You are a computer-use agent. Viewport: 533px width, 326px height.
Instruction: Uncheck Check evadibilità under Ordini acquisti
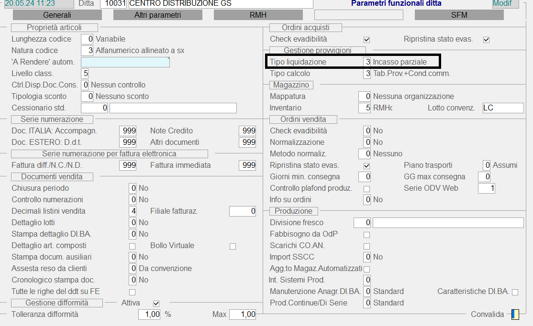tap(367, 40)
